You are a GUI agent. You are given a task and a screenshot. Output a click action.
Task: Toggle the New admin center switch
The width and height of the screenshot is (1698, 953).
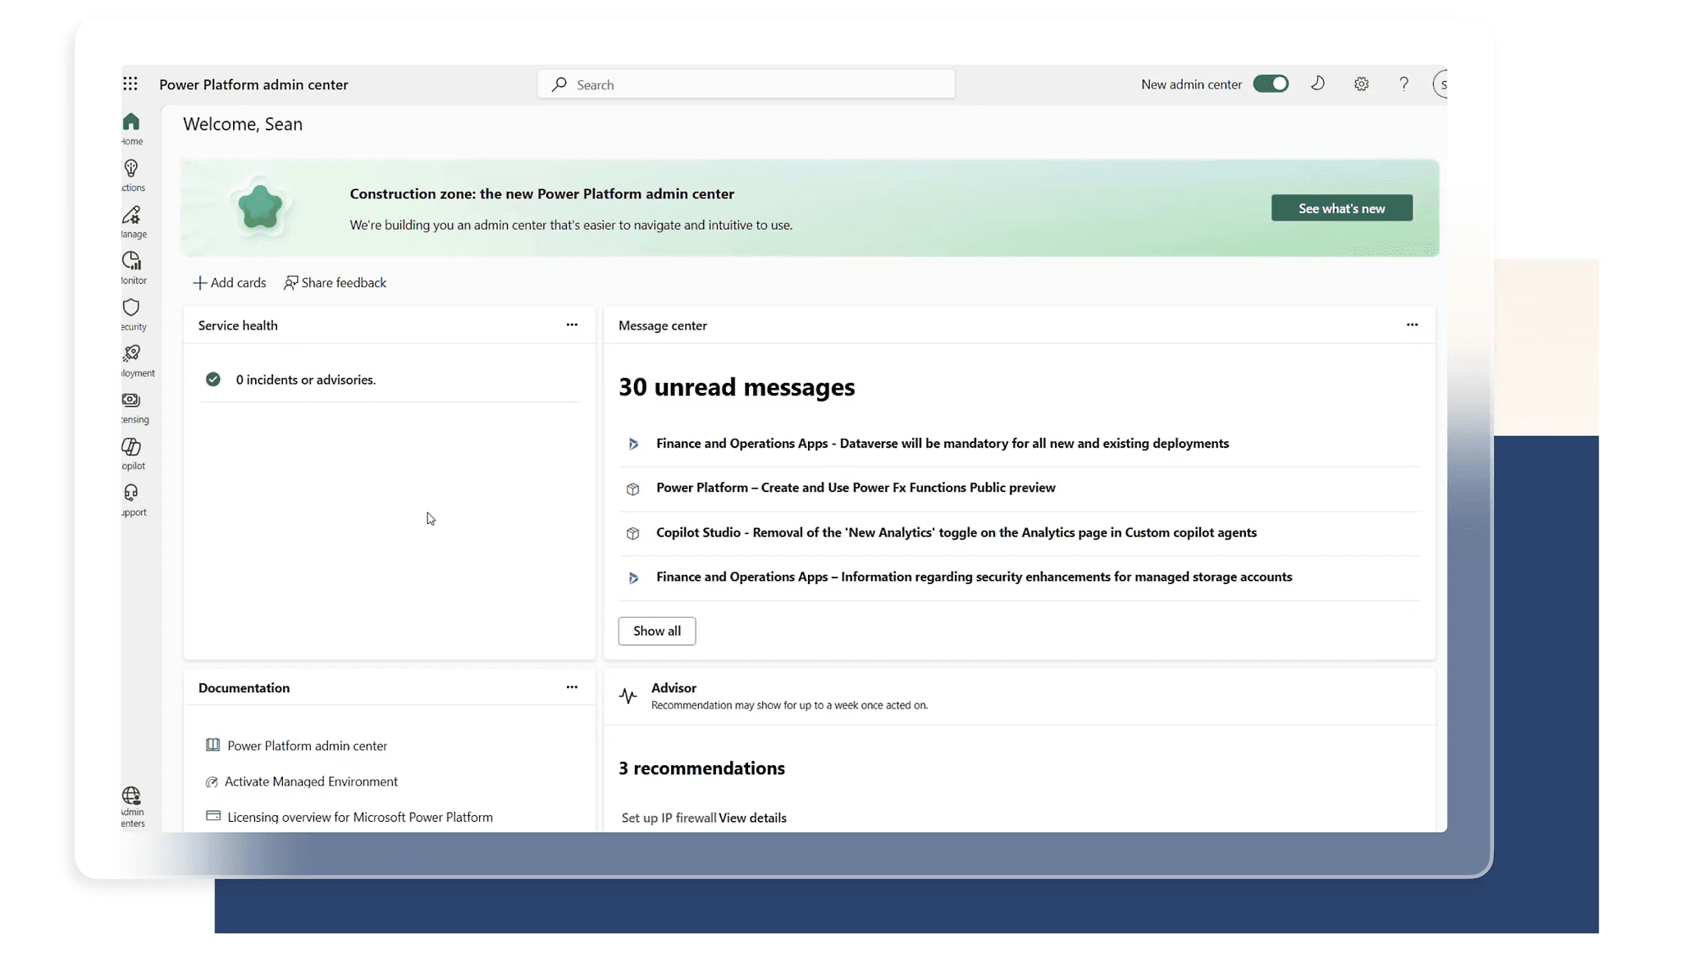pyautogui.click(x=1271, y=84)
